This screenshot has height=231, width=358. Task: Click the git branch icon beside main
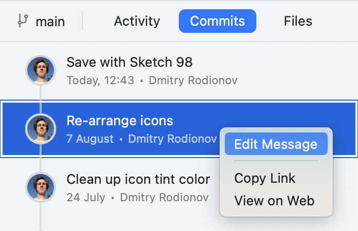coord(23,21)
